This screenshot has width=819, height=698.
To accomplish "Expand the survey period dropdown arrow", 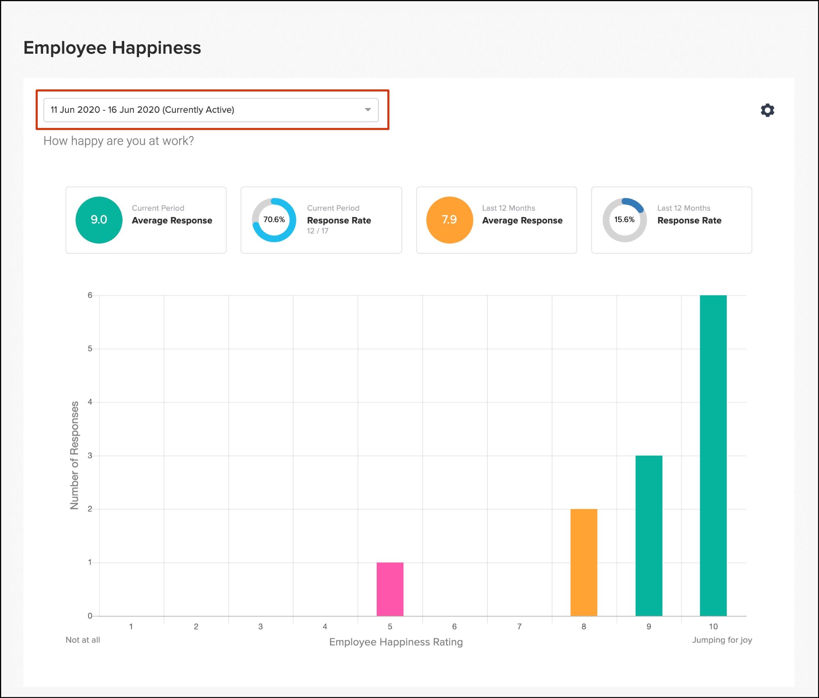I will tap(368, 110).
